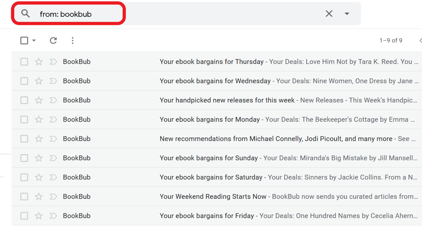Open Your ebook bargains for Friday email
This screenshot has height=230, width=422.
click(207, 216)
